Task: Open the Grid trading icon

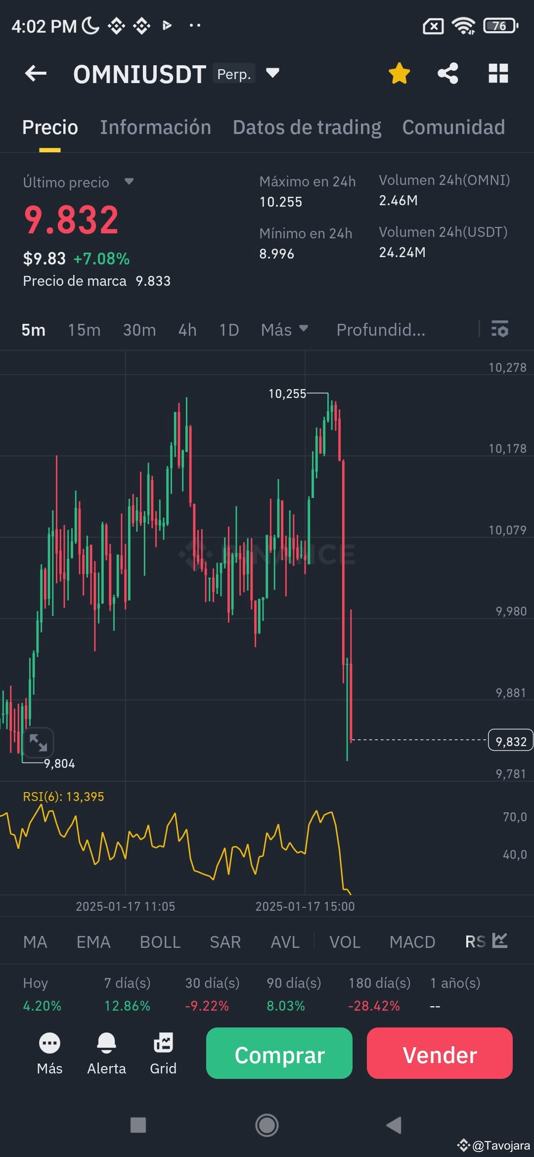Action: coord(163,1053)
